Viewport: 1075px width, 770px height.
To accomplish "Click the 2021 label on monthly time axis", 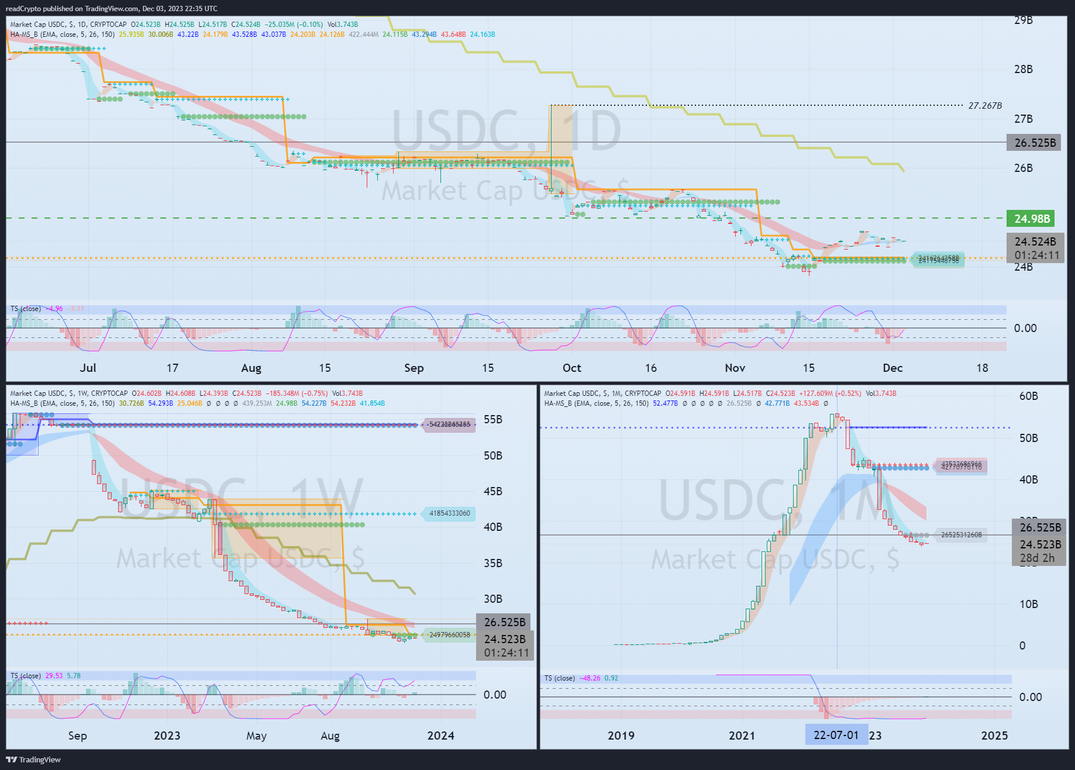I will point(742,736).
